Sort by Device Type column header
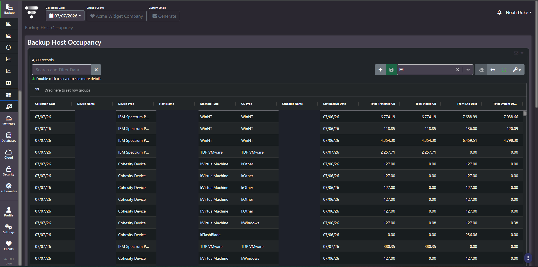Image resolution: width=538 pixels, height=267 pixels. pyautogui.click(x=126, y=104)
